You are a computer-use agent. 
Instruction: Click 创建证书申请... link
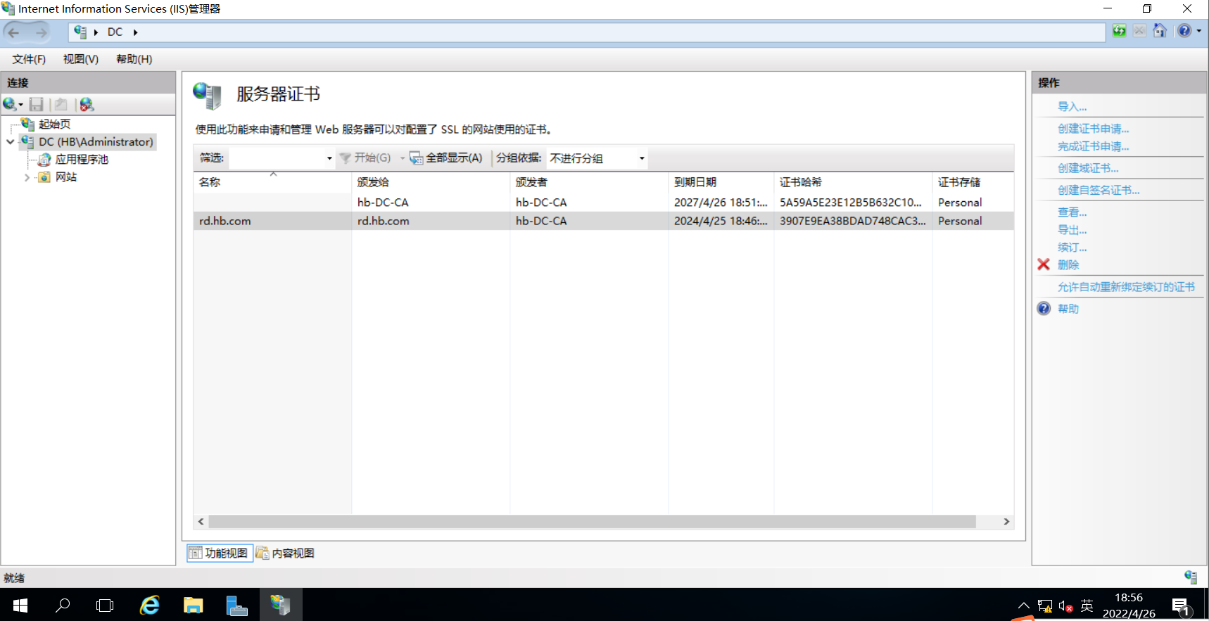tap(1093, 129)
